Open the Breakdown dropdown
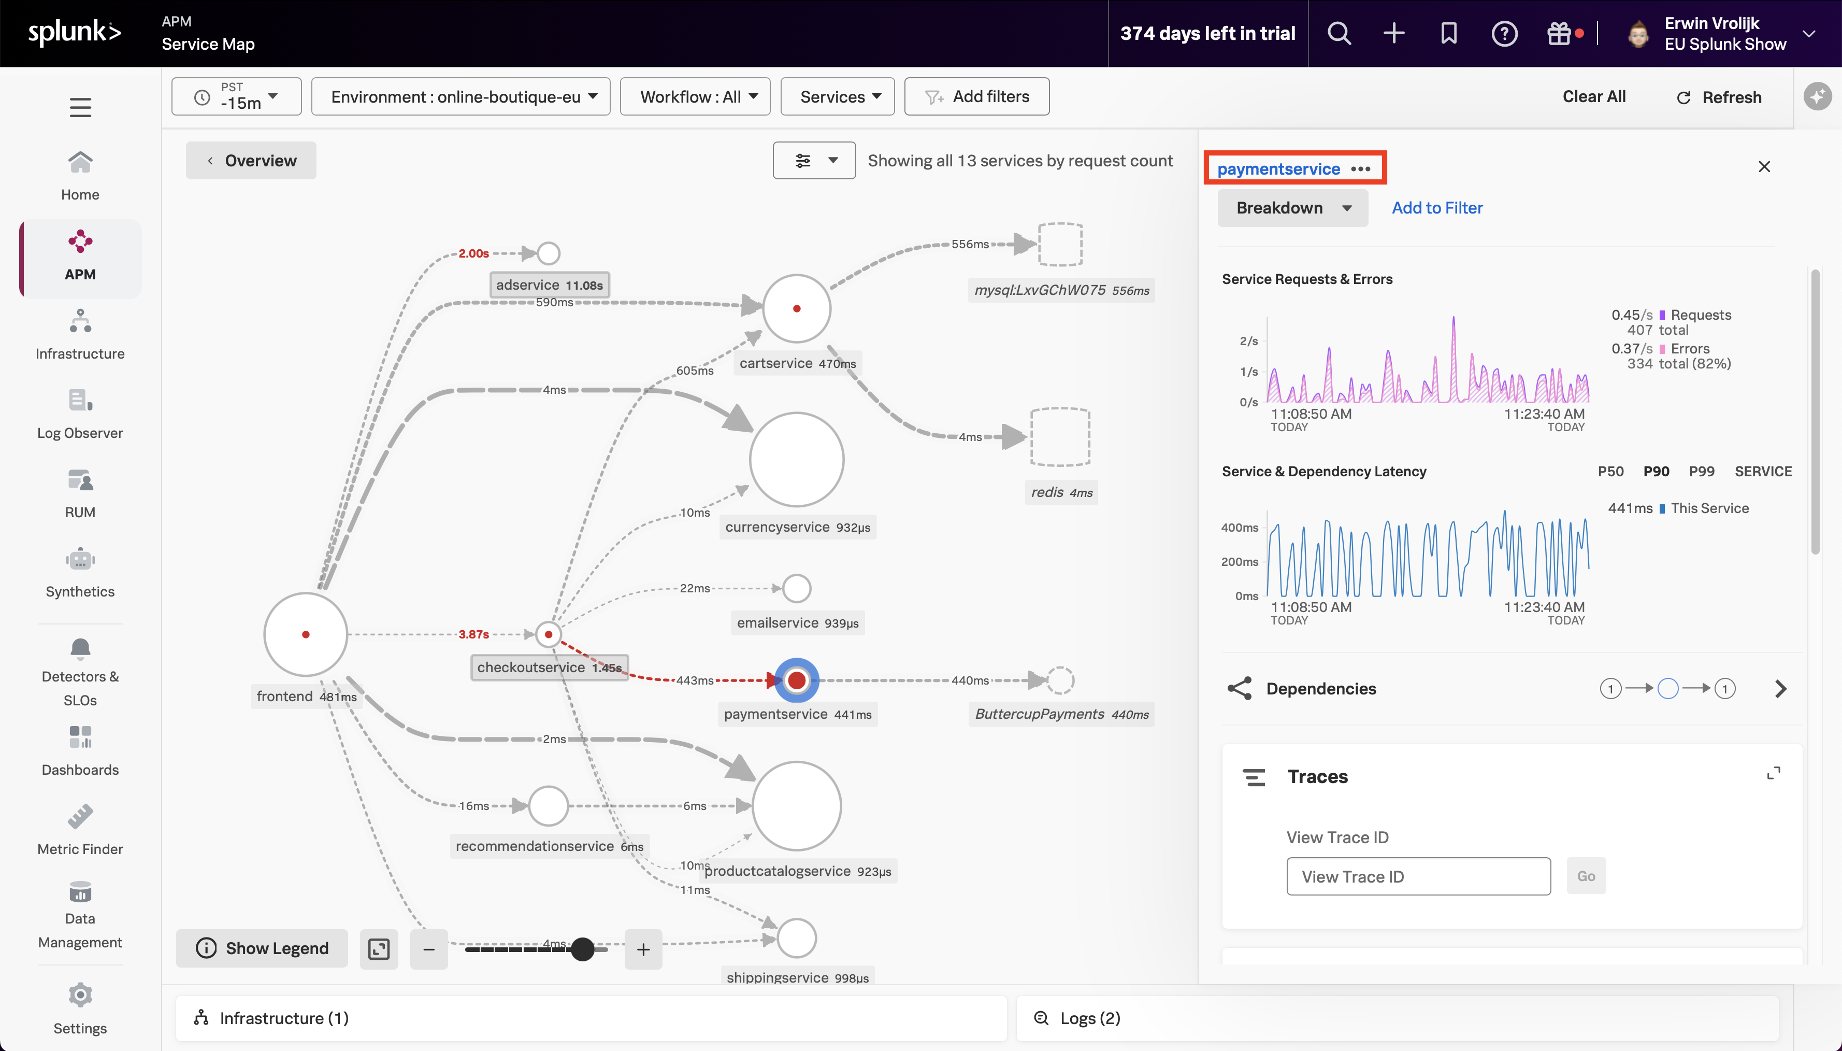Screen dimensions: 1842x1051 1292,208
